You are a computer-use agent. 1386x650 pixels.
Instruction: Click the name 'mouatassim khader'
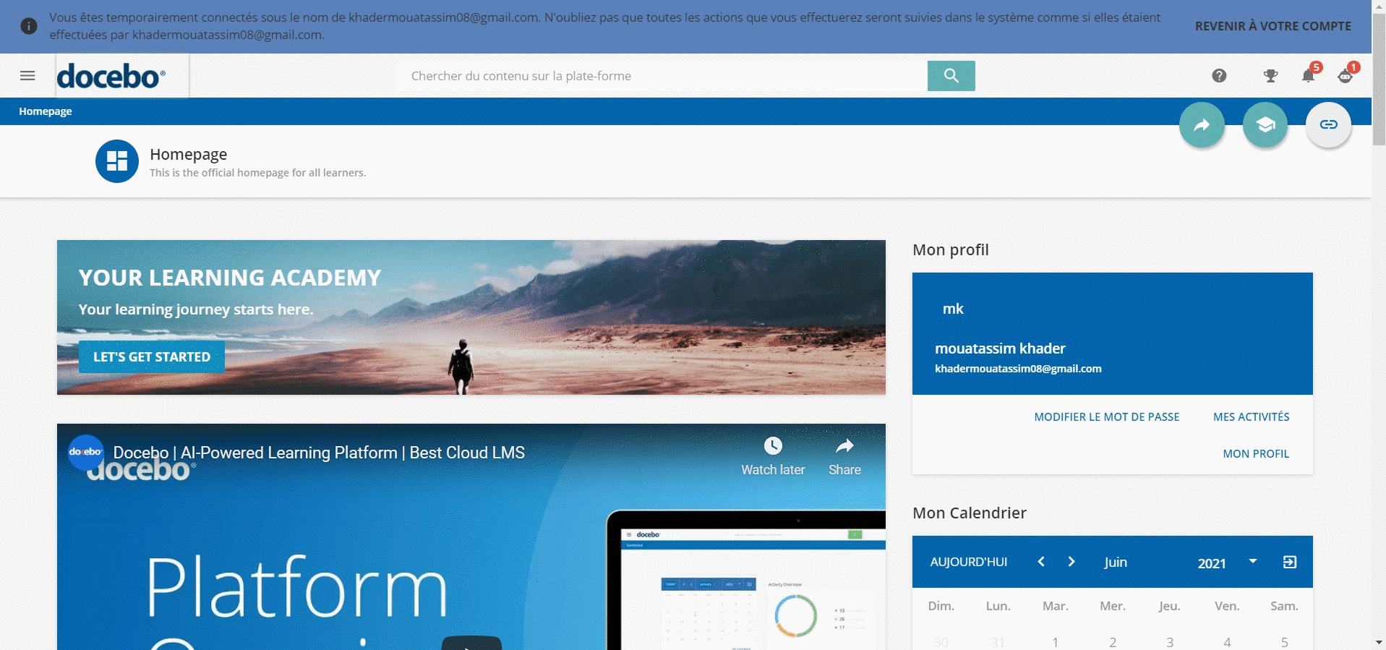1000,348
